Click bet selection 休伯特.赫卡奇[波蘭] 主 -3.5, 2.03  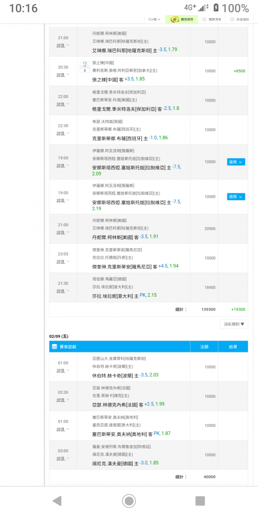point(126,375)
